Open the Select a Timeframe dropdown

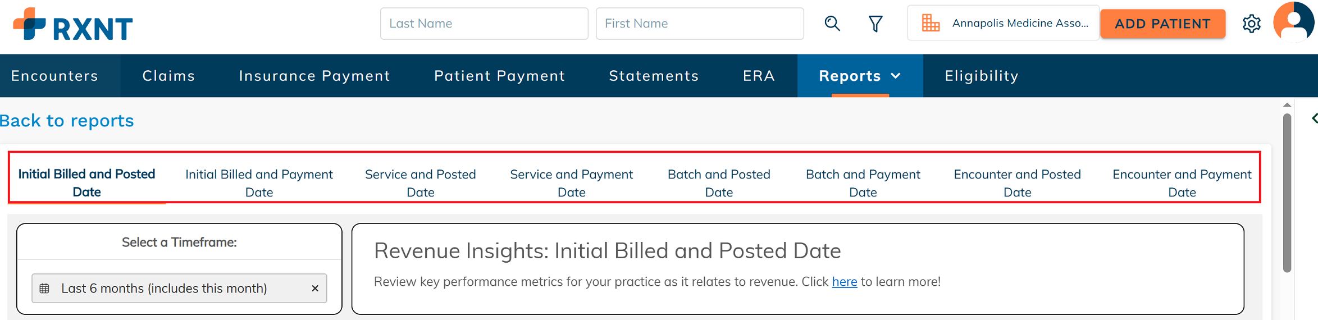coord(179,289)
